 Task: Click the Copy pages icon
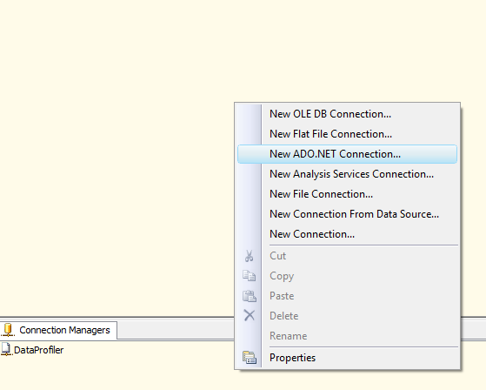(x=250, y=276)
